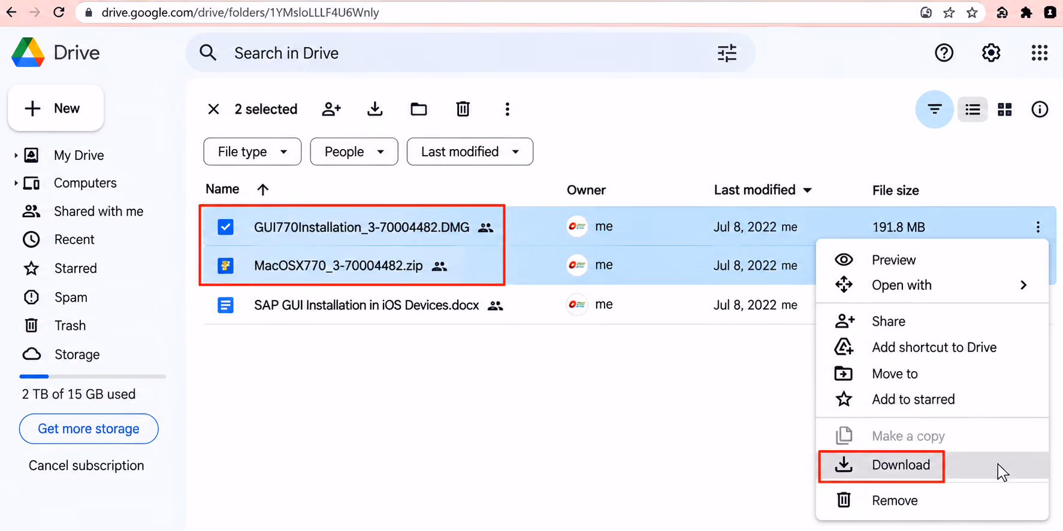Image resolution: width=1063 pixels, height=531 pixels.
Task: Open the File type dropdown
Action: 252,151
